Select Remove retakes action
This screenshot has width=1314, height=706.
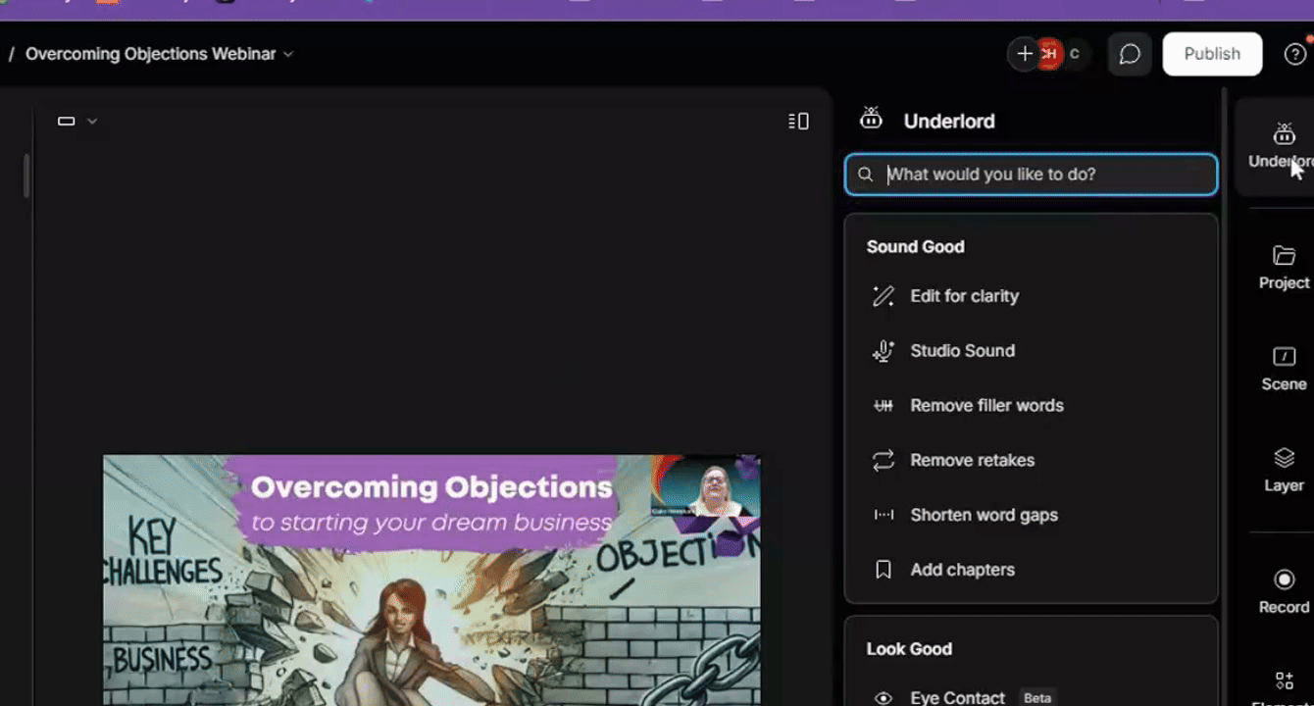click(x=972, y=461)
